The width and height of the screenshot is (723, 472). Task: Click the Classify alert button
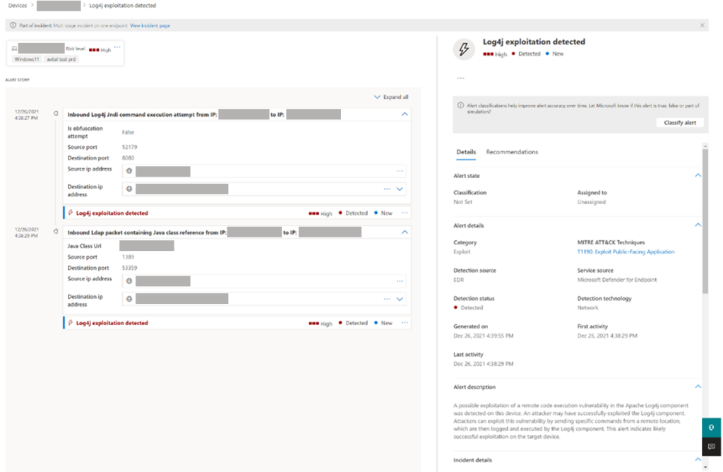pyautogui.click(x=680, y=122)
